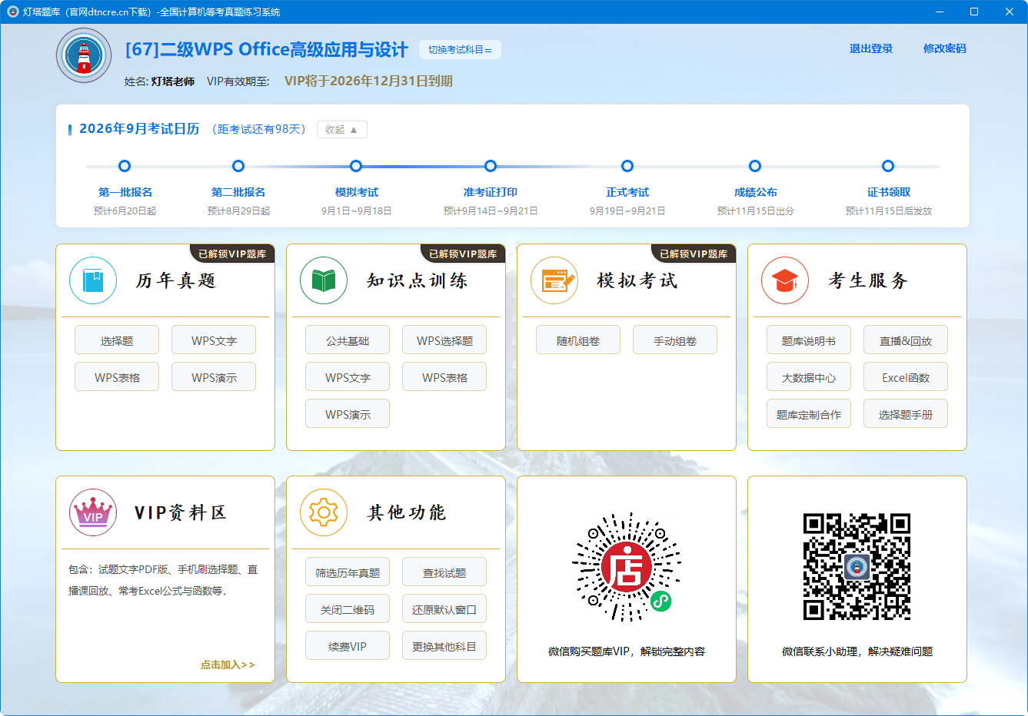Screen dimensions: 1028x716
Task: Click the VIP expiry date text
Action: click(x=368, y=81)
